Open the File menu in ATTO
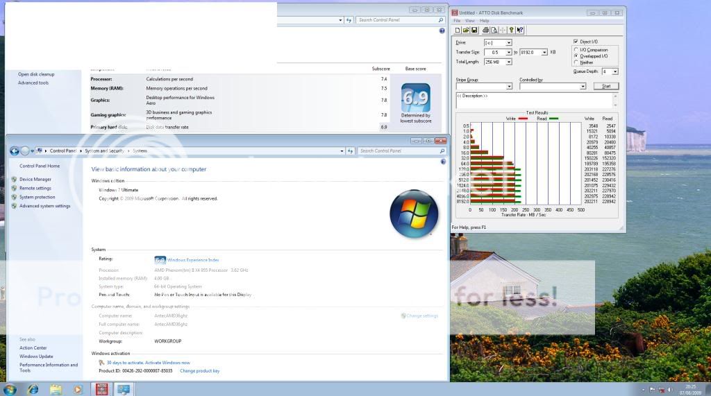This screenshot has height=396, width=711. point(458,21)
